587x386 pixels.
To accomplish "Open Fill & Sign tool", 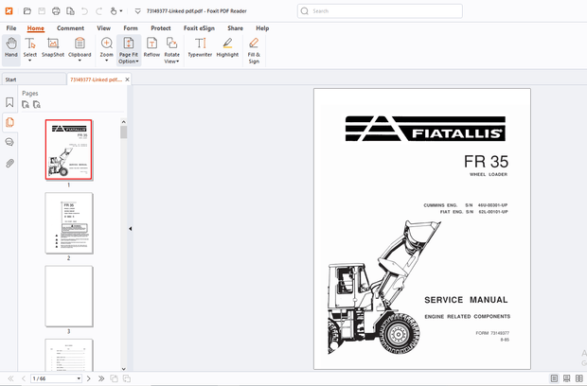I will 254,50.
